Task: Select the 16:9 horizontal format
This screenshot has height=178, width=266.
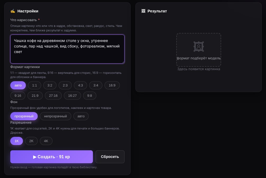Action: tap(112, 85)
